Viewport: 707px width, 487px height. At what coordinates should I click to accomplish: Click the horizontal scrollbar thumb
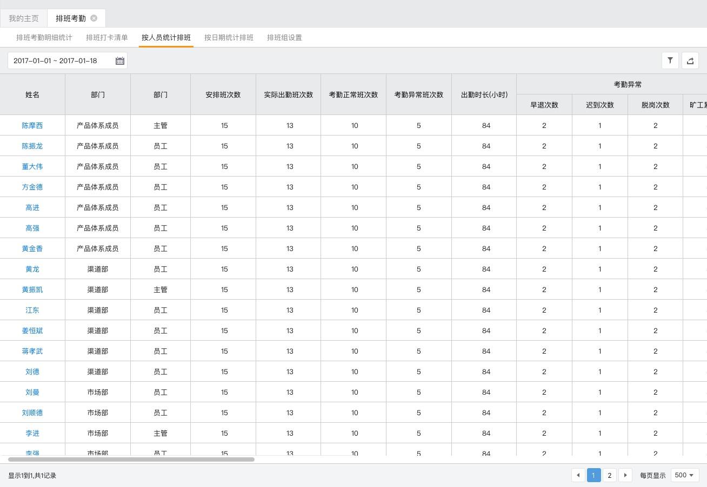pos(131,459)
